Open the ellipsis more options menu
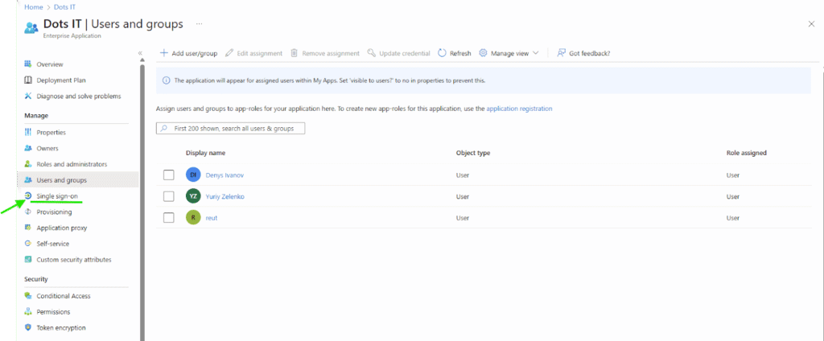The image size is (824, 341). [199, 24]
